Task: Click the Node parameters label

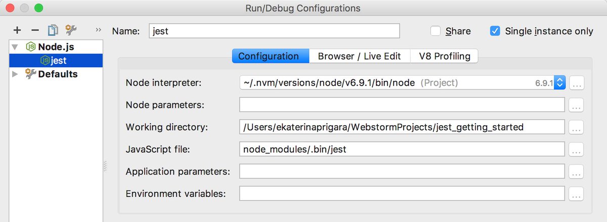Action: 165,105
